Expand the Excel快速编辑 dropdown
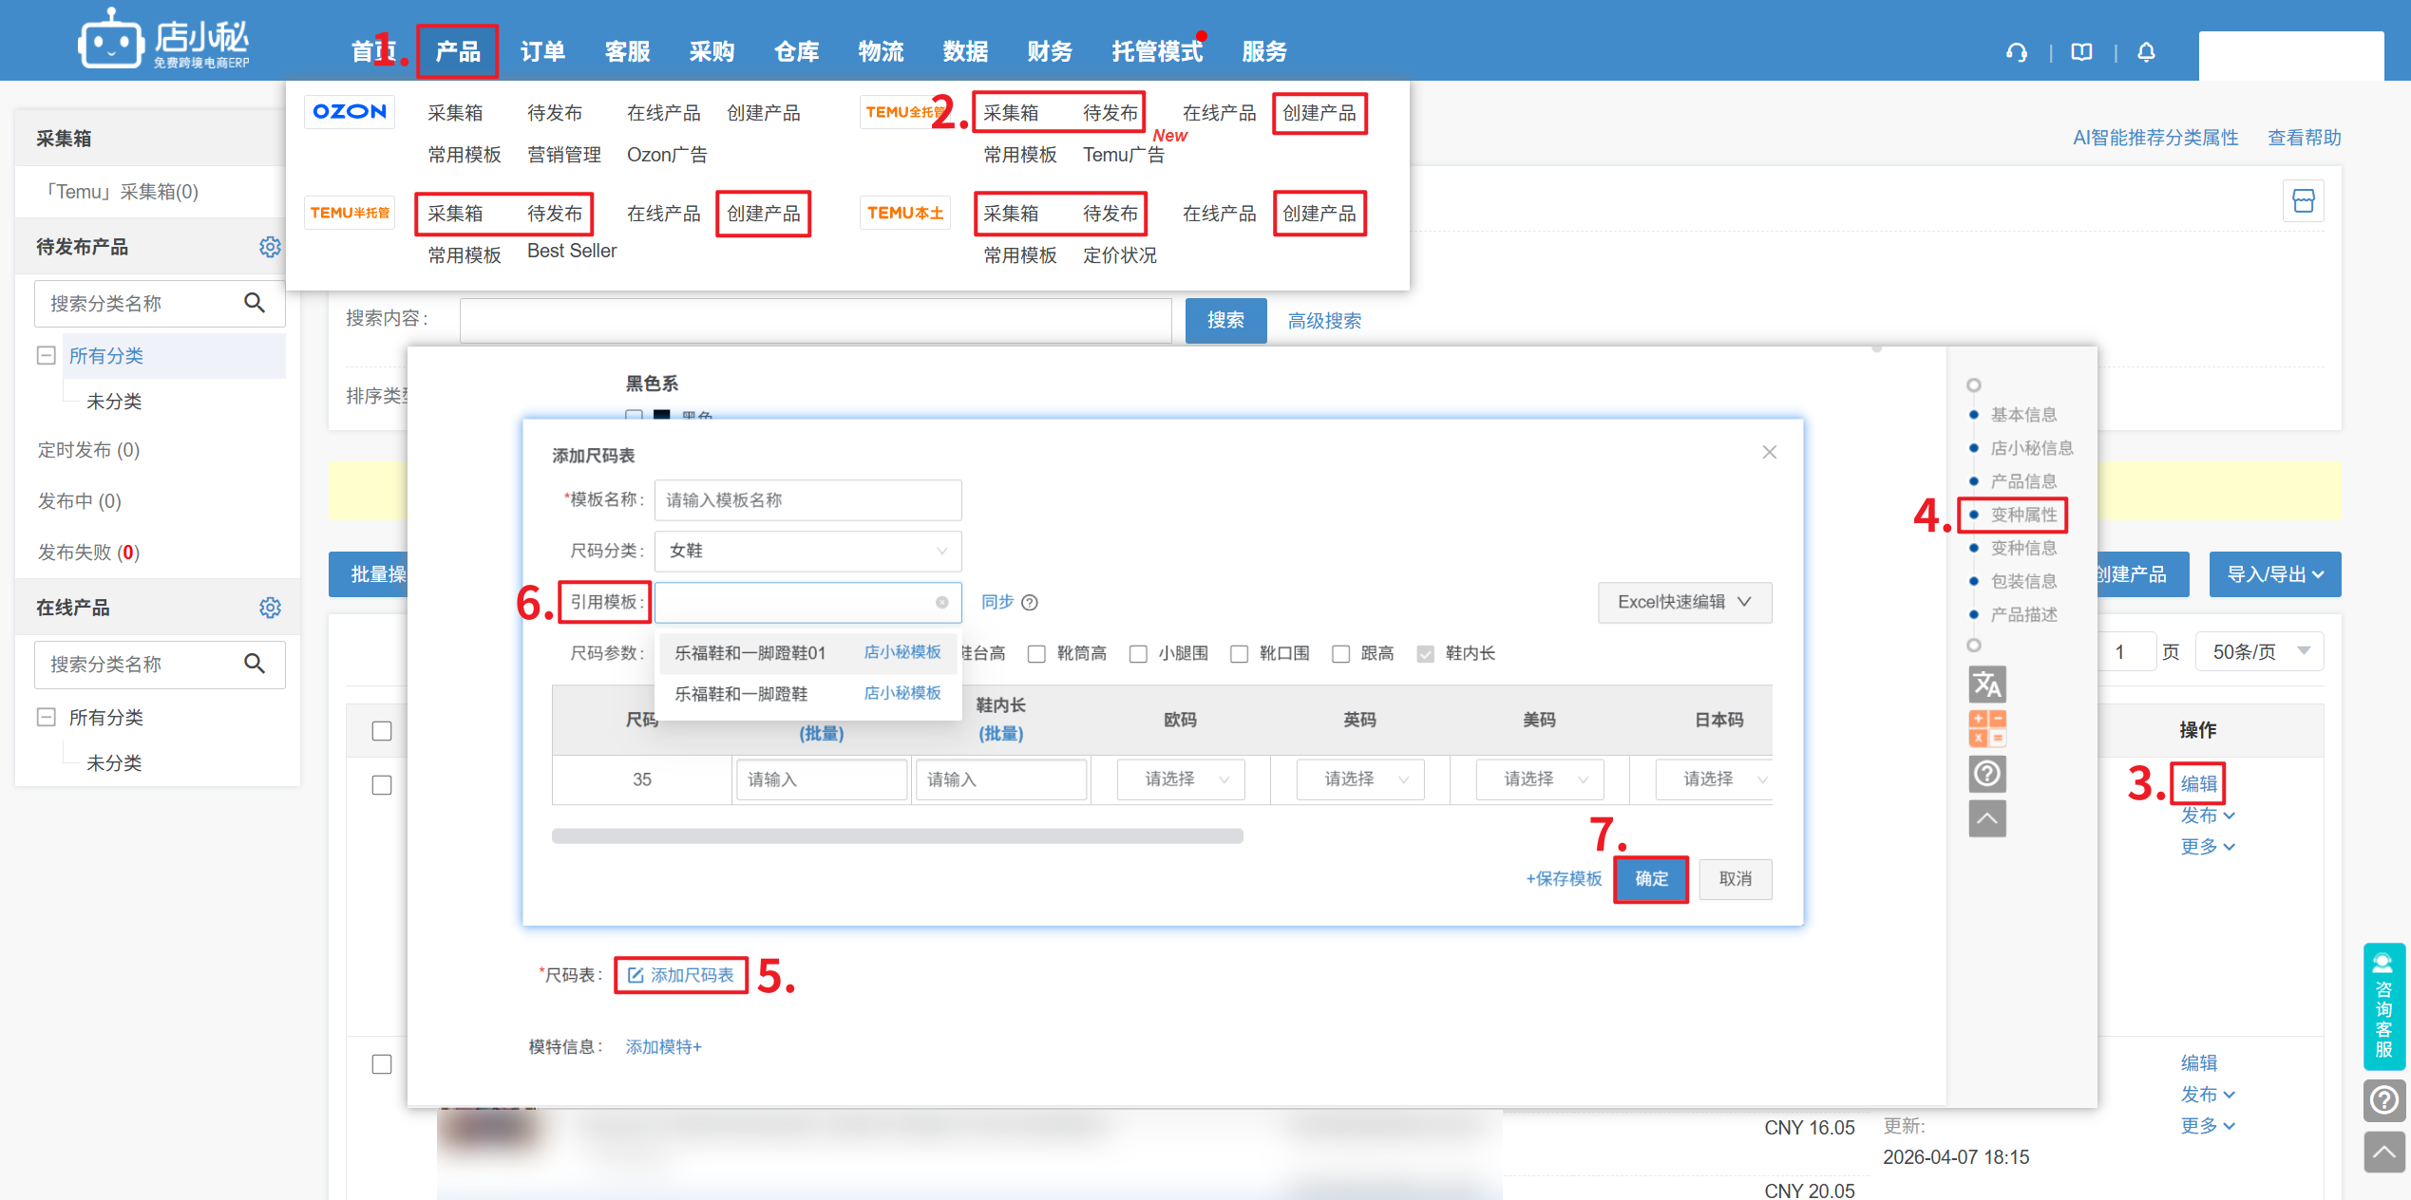The image size is (2411, 1200). [1683, 602]
